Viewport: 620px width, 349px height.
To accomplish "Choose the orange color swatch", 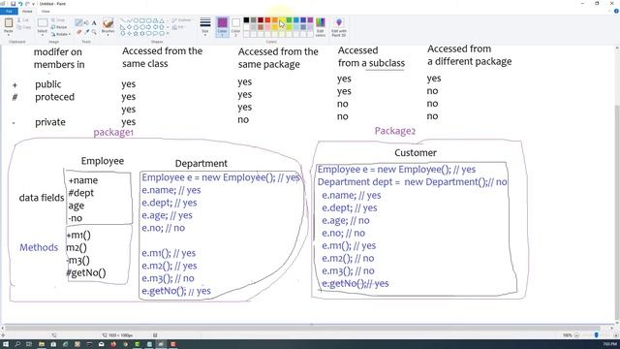I will point(275,20).
